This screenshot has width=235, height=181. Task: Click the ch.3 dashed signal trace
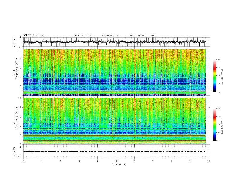[114, 151]
